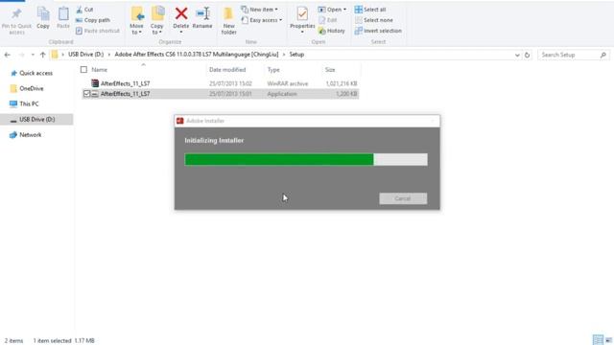
Task: Click the 1,200 KB size cell
Action: (346, 94)
